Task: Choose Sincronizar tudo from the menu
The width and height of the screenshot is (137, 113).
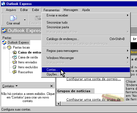Action: 86,22
